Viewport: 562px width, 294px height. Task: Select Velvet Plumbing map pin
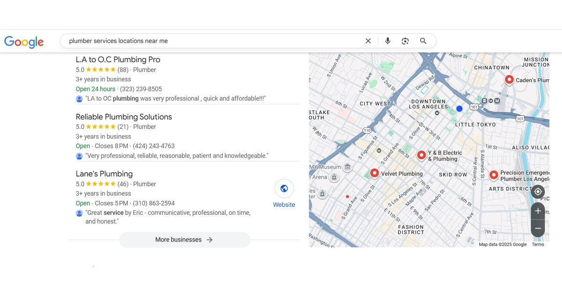[374, 173]
